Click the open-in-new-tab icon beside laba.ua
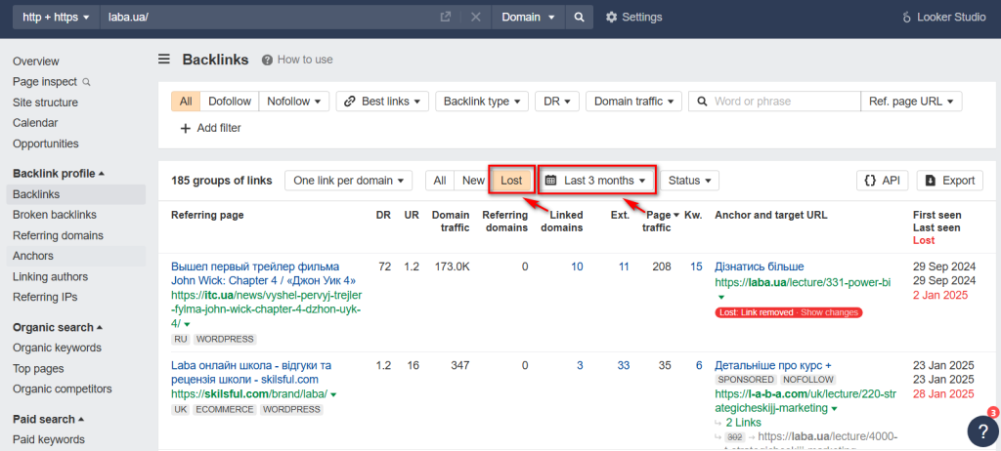Image resolution: width=1001 pixels, height=451 pixels. 446,18
